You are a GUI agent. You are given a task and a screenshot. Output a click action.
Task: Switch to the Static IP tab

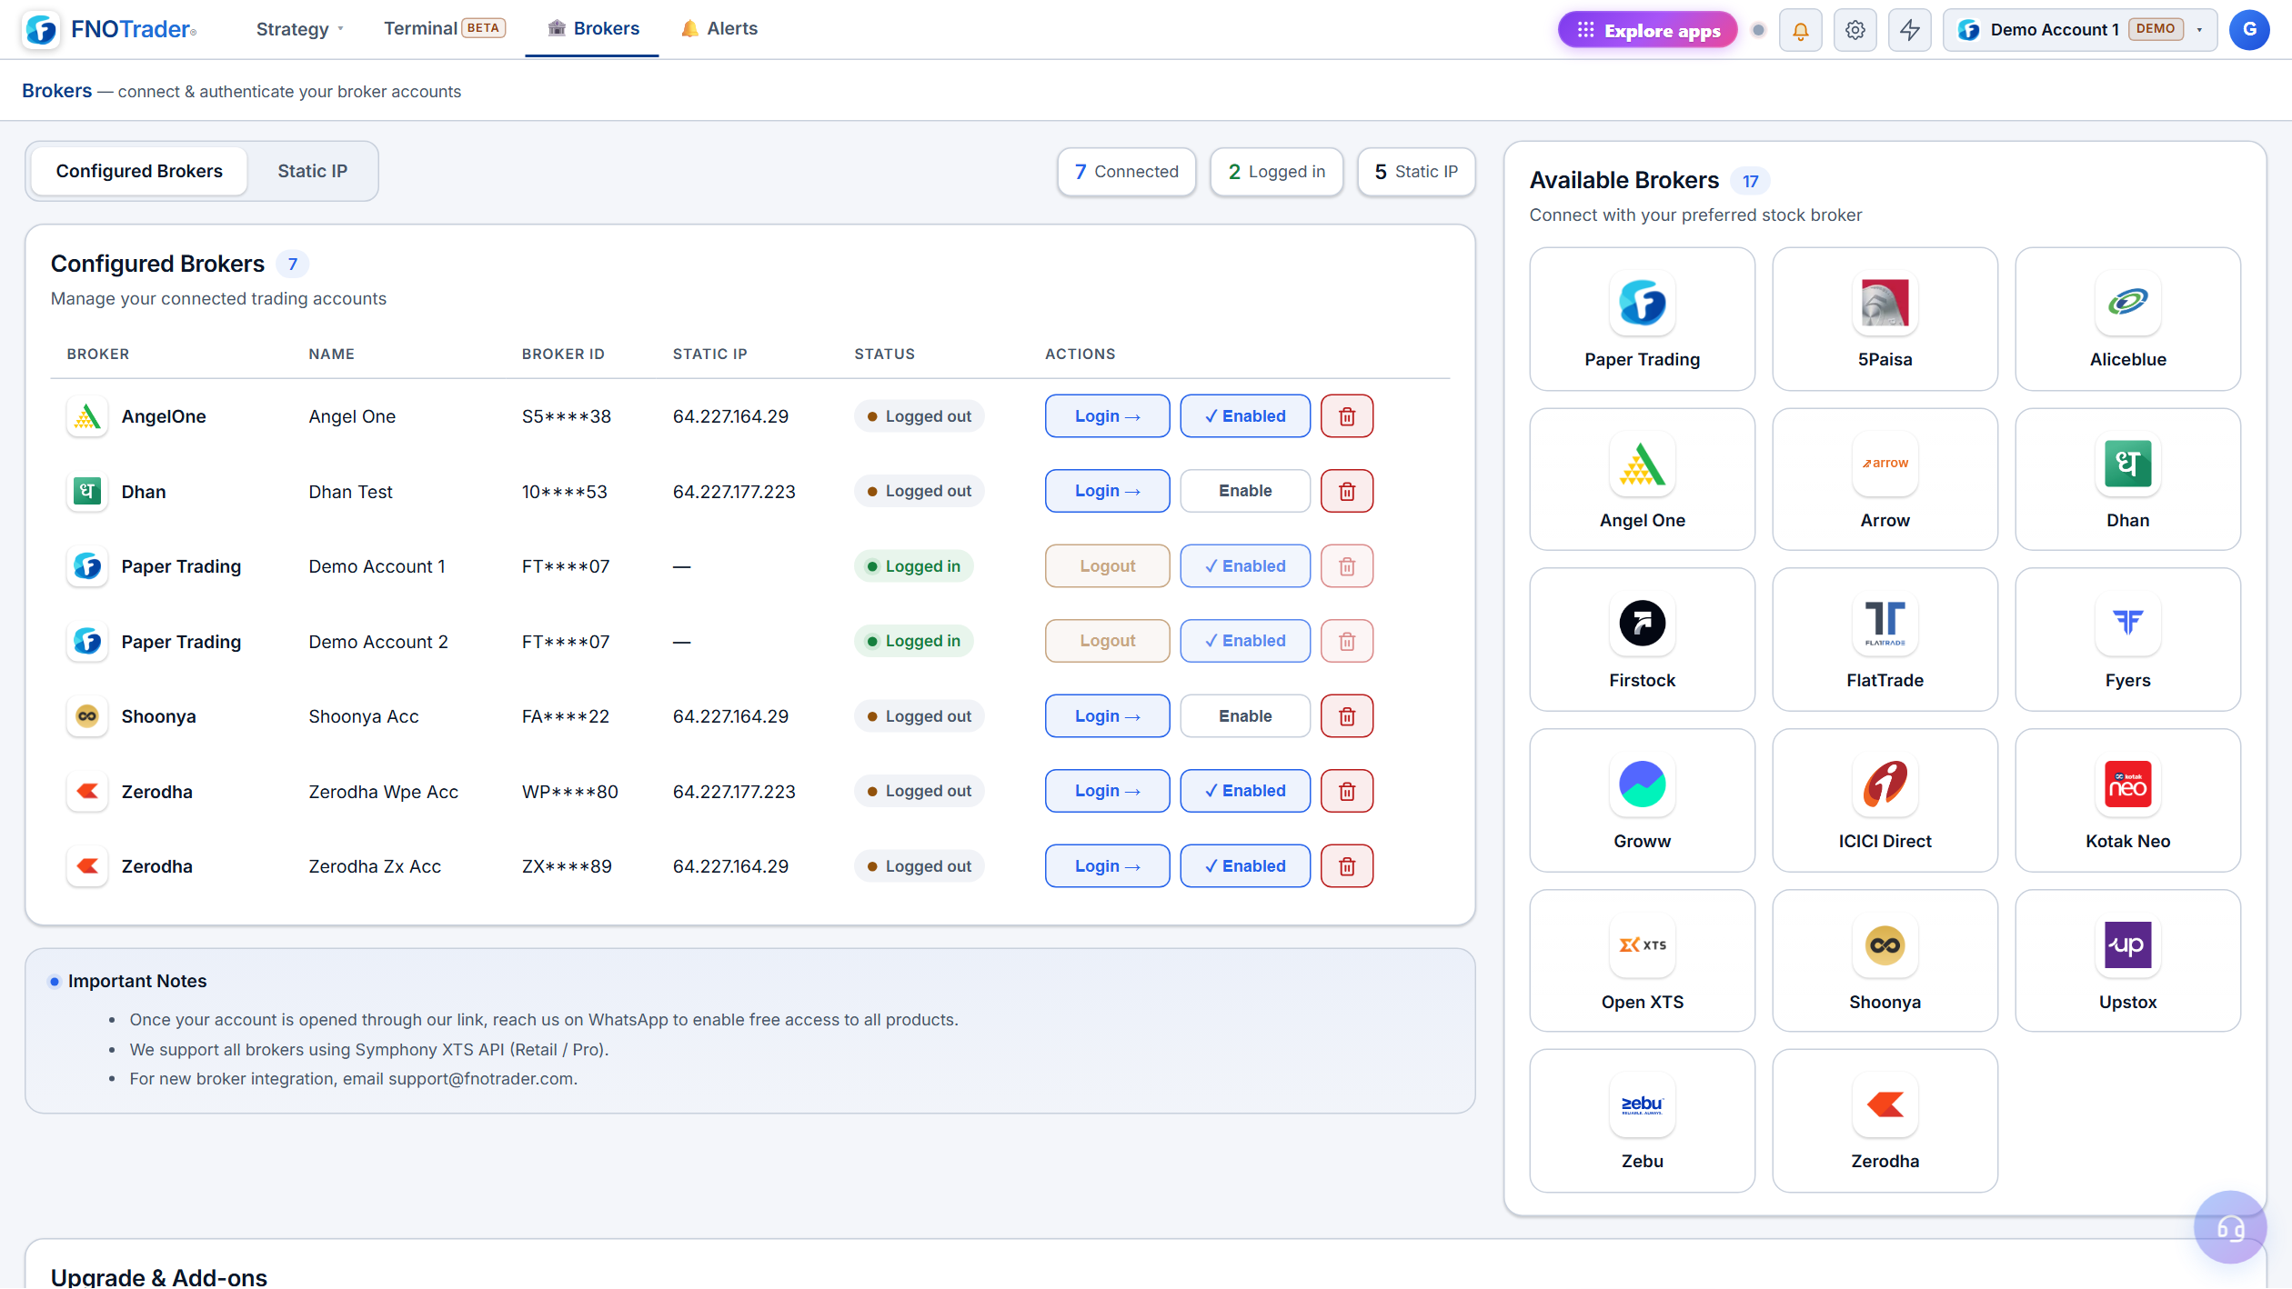point(312,171)
